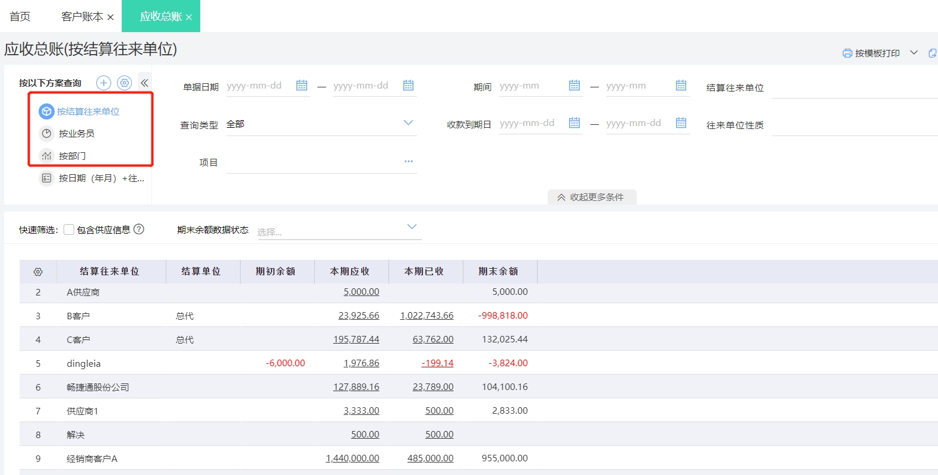Viewport: 938px width, 475px height.
Task: Click the ellipsis icon in 项目 field
Action: (x=409, y=161)
